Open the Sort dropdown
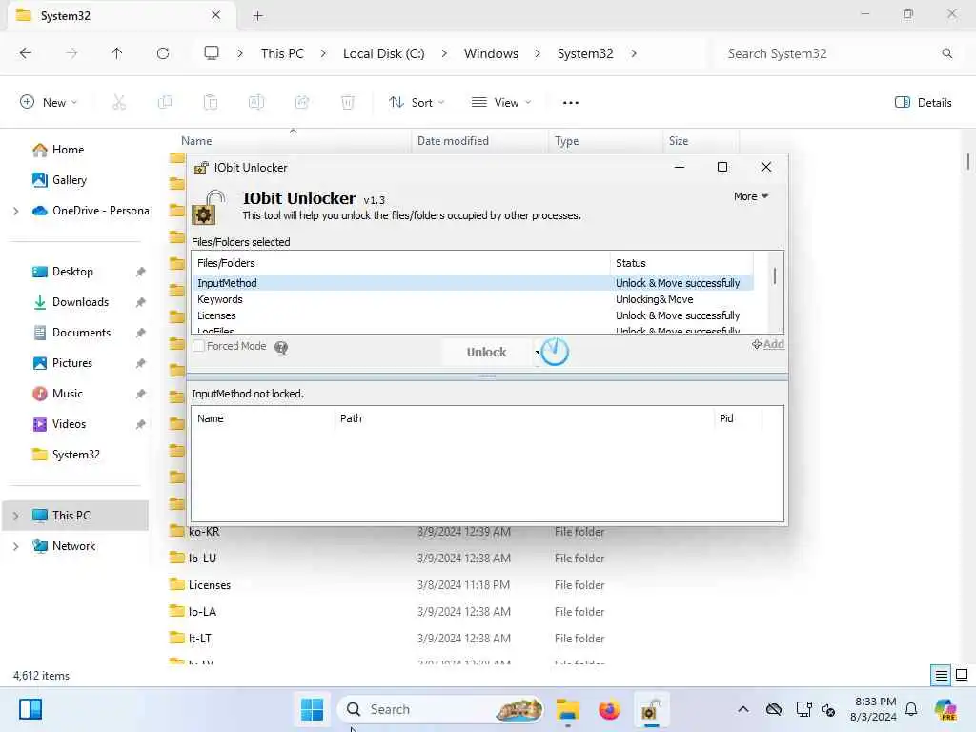Image resolution: width=976 pixels, height=732 pixels. pyautogui.click(x=417, y=103)
